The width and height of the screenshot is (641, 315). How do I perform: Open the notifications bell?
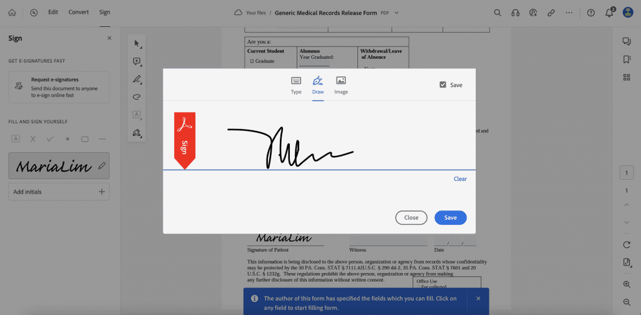(x=610, y=13)
